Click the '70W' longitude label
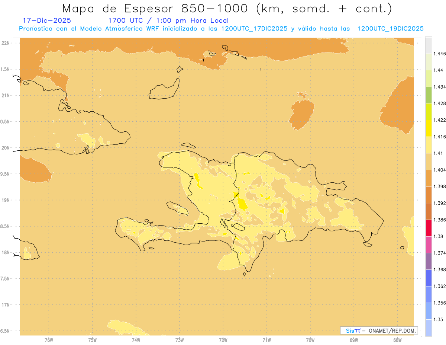 point(310,340)
